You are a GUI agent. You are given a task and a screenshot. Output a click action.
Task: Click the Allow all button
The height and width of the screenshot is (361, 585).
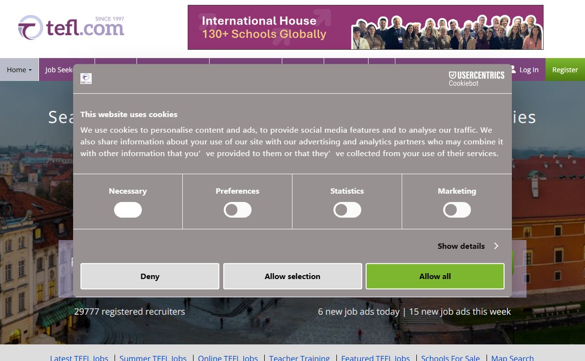point(435,276)
